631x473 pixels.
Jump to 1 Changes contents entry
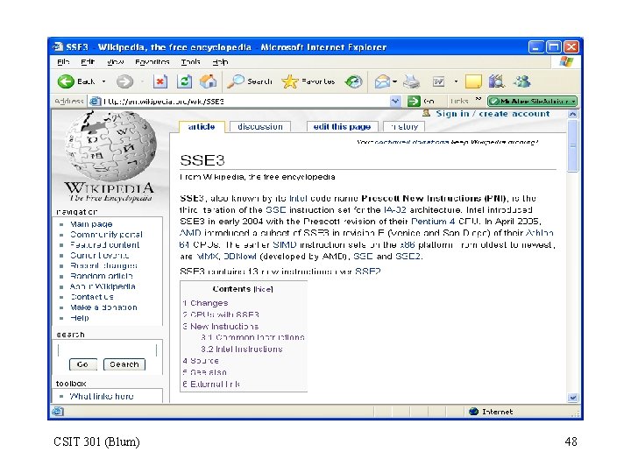(205, 303)
